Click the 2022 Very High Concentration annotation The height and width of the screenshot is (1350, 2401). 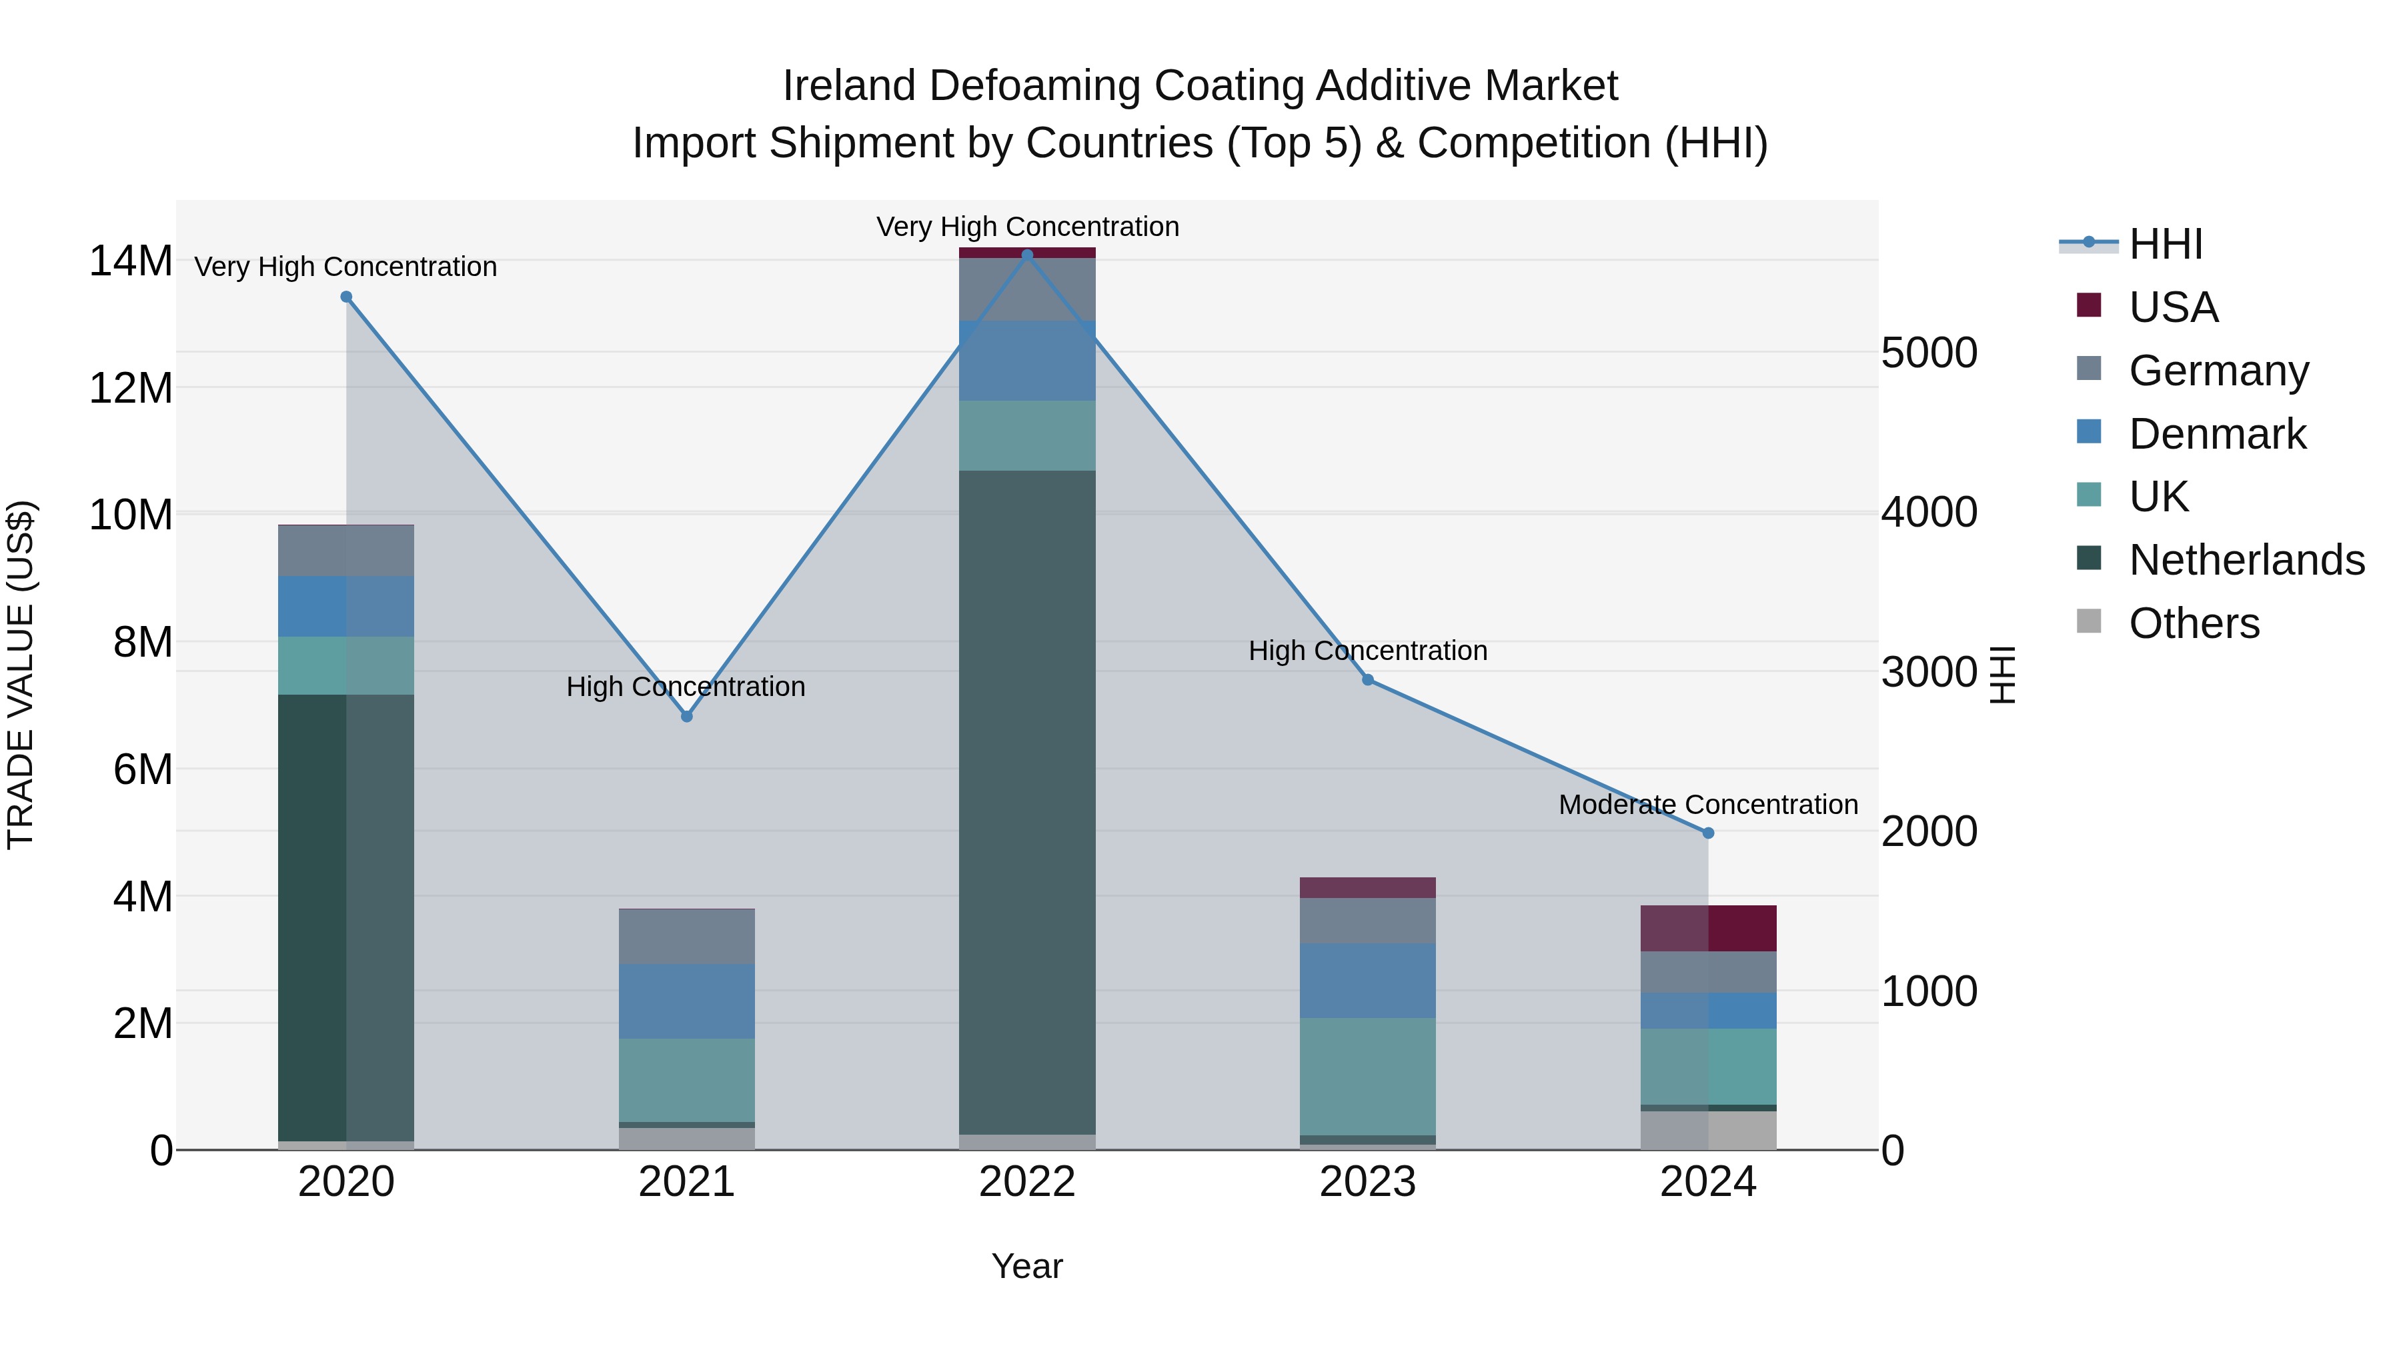(1027, 227)
